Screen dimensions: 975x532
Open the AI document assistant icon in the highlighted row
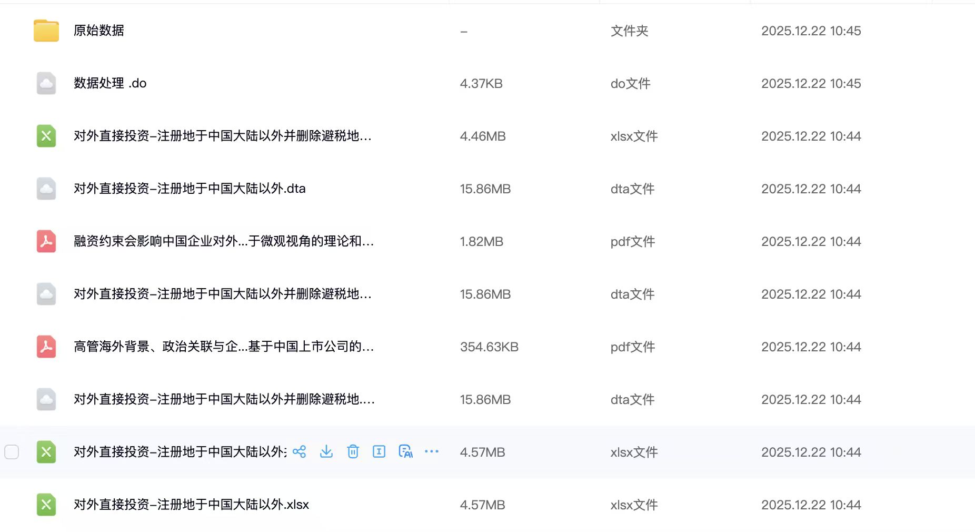tap(405, 452)
